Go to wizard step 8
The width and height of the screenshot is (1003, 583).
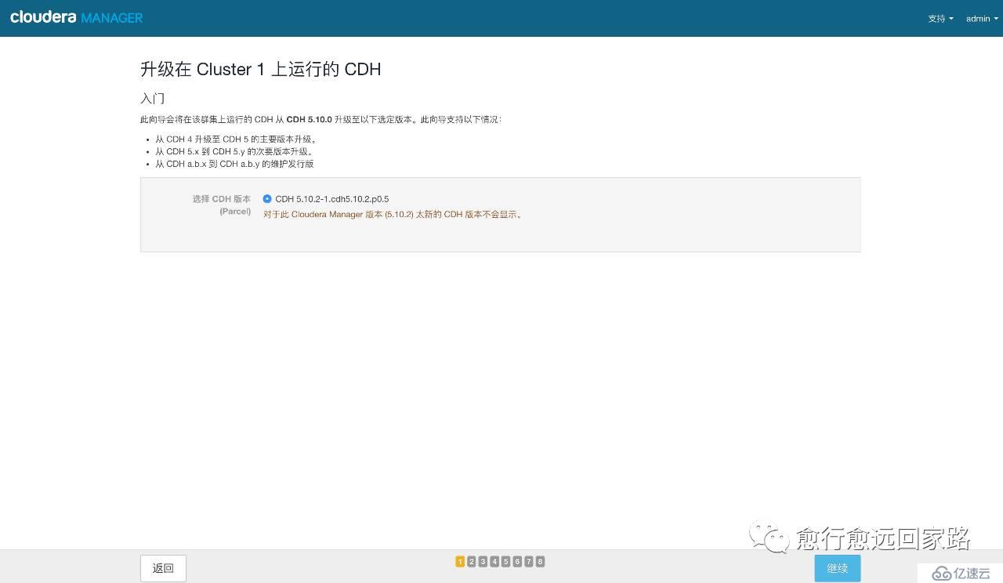[x=540, y=561]
